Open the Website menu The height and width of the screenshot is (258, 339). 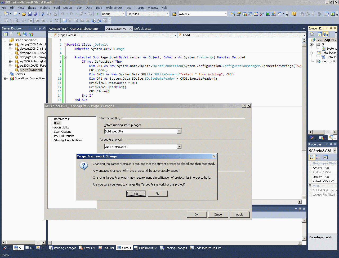[x=45, y=8]
